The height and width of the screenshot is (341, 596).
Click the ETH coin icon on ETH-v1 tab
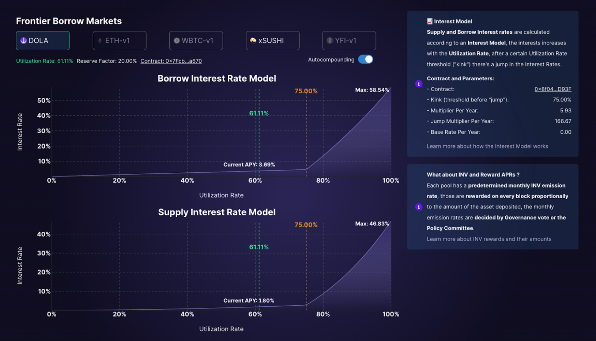coord(100,41)
